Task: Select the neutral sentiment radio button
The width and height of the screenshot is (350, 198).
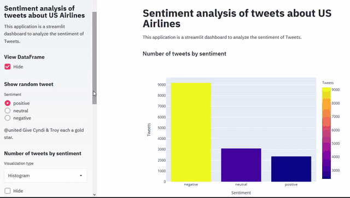Action: click(x=7, y=110)
